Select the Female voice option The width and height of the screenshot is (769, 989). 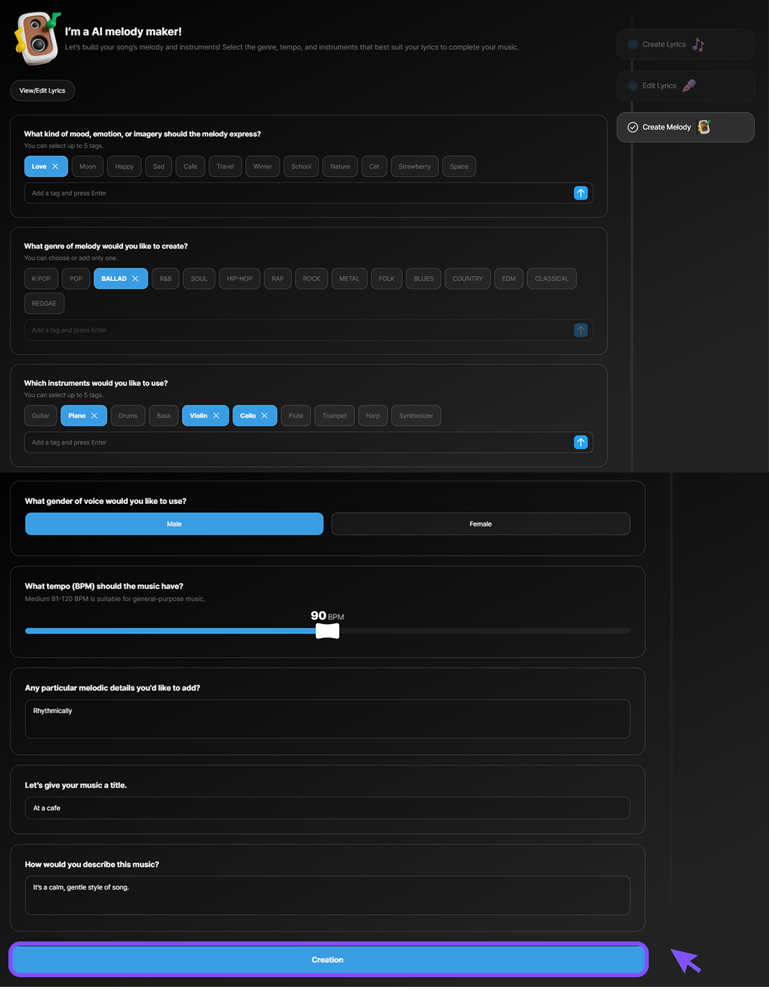pyautogui.click(x=480, y=524)
